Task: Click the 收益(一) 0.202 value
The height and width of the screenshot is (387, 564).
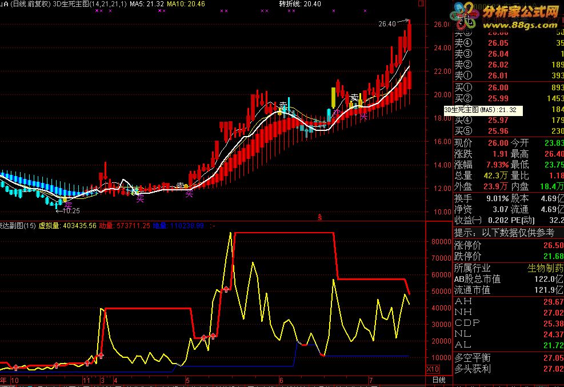Action: [498, 220]
